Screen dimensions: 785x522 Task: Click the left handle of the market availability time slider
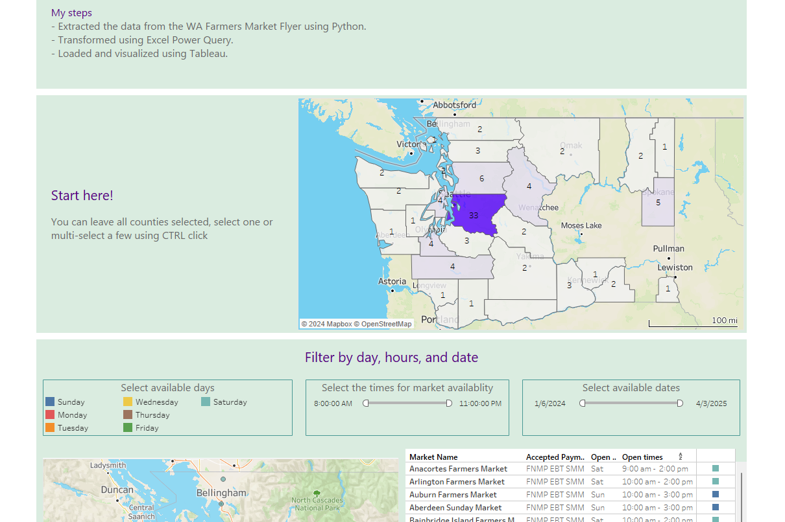tap(365, 403)
